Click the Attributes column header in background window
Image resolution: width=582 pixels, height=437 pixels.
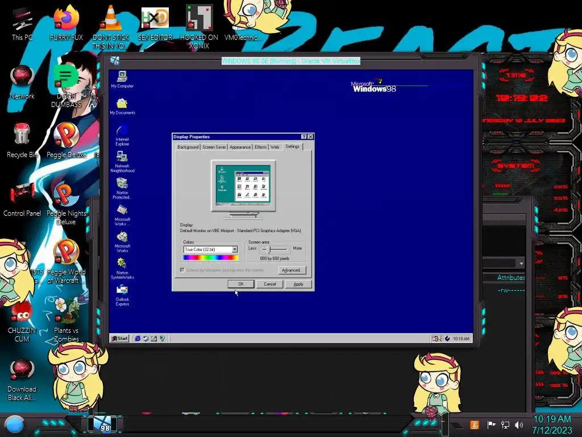coord(511,278)
